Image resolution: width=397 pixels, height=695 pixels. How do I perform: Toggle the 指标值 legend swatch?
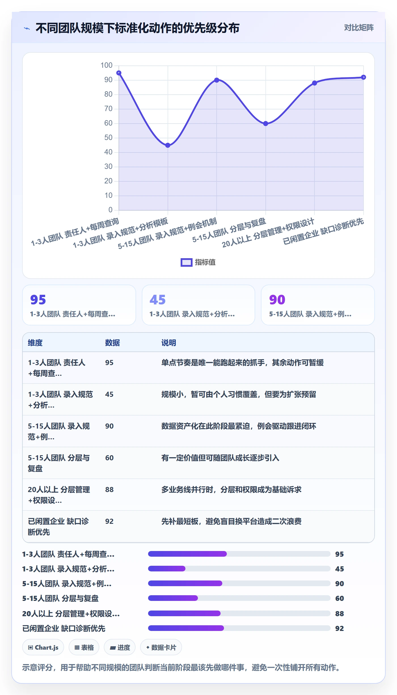(186, 262)
